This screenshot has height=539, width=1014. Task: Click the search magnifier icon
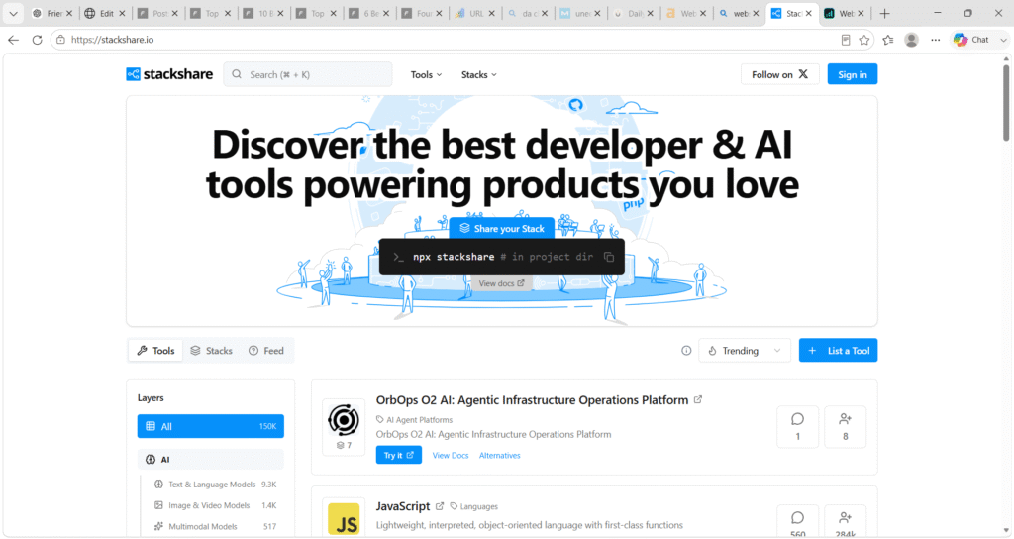pyautogui.click(x=237, y=74)
